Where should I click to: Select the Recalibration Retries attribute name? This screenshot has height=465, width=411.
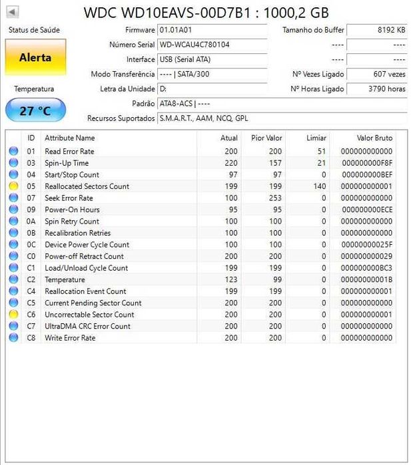[77, 233]
